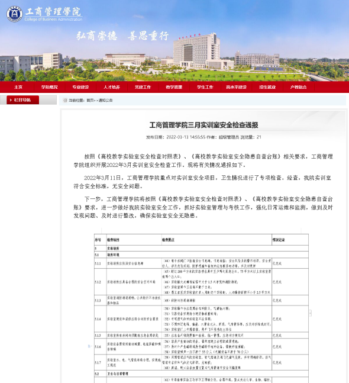Select 教学管理 in the navigation bar

(174, 87)
